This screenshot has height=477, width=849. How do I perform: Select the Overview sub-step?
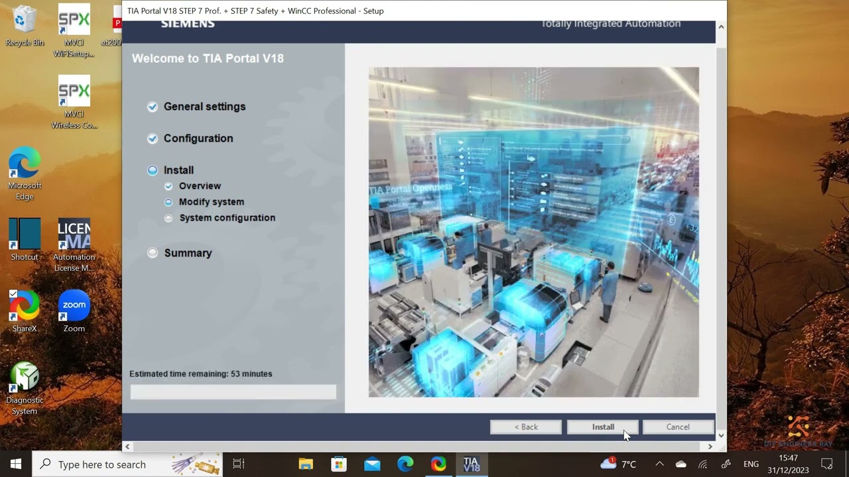(x=200, y=186)
